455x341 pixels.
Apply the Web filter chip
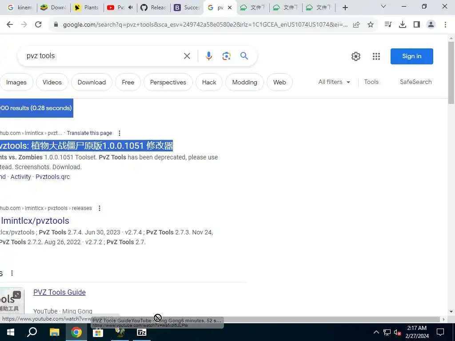[279, 82]
